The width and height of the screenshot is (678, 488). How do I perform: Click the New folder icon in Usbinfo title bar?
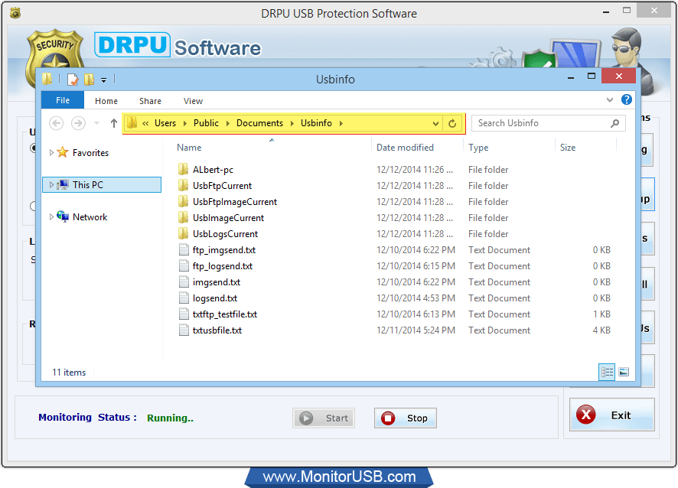[x=89, y=79]
